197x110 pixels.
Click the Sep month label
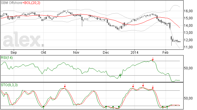(14, 52)
